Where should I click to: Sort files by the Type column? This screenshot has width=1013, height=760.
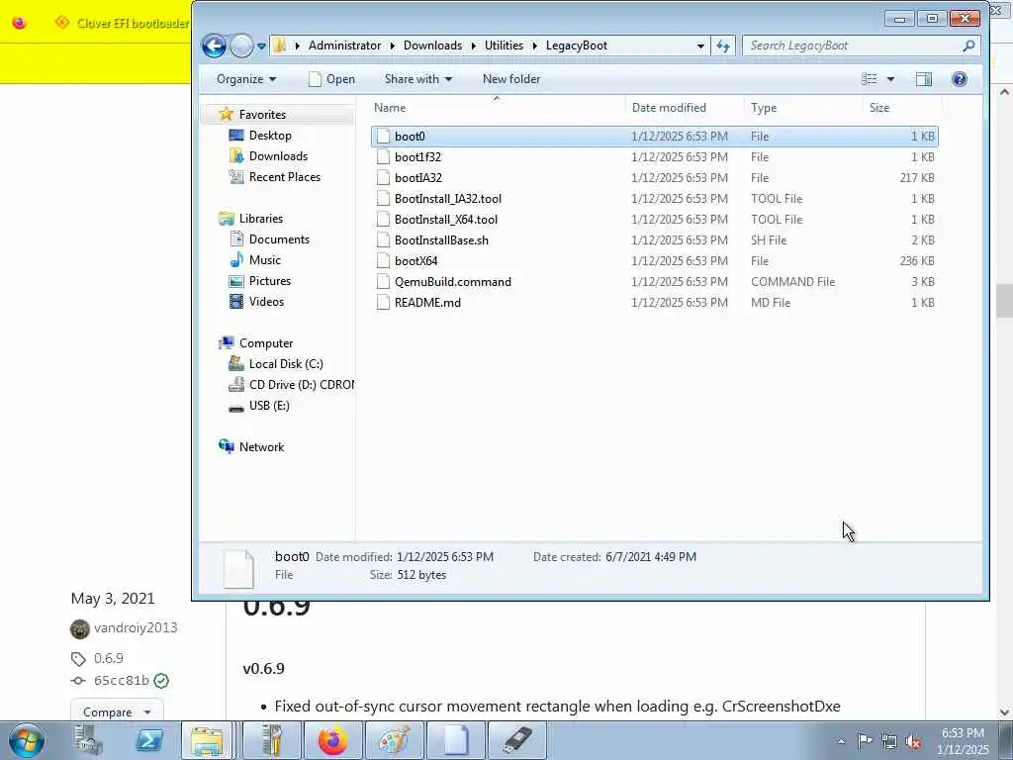(803, 107)
